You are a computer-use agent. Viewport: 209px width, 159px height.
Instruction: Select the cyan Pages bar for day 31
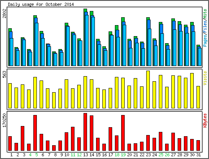[x=200, y=57]
